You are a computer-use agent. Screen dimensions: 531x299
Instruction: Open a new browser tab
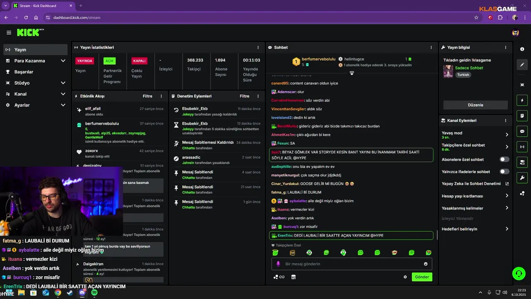tap(81, 6)
